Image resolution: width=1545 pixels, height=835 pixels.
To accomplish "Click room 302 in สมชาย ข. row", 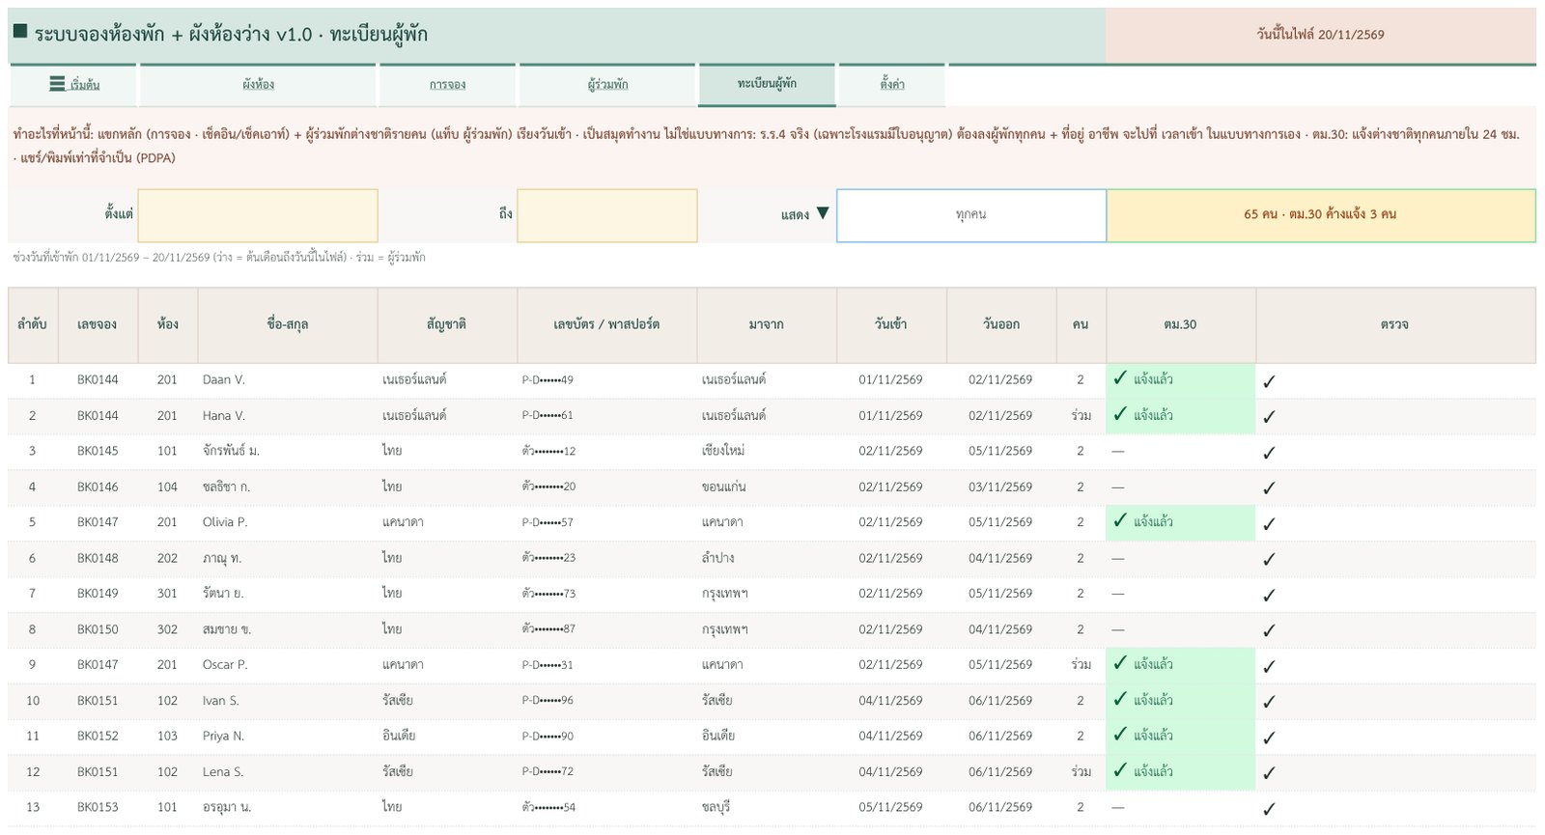I will (167, 629).
